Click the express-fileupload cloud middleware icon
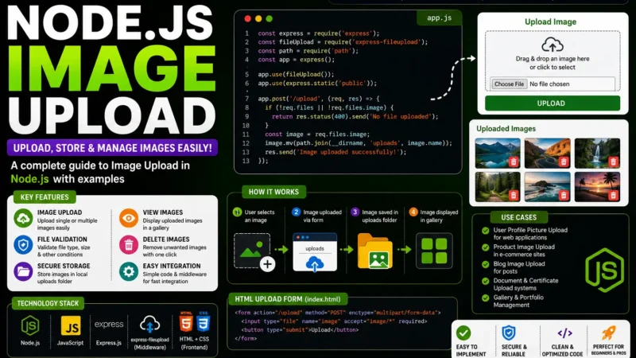Viewport: 636px width, 358px height. click(149, 325)
